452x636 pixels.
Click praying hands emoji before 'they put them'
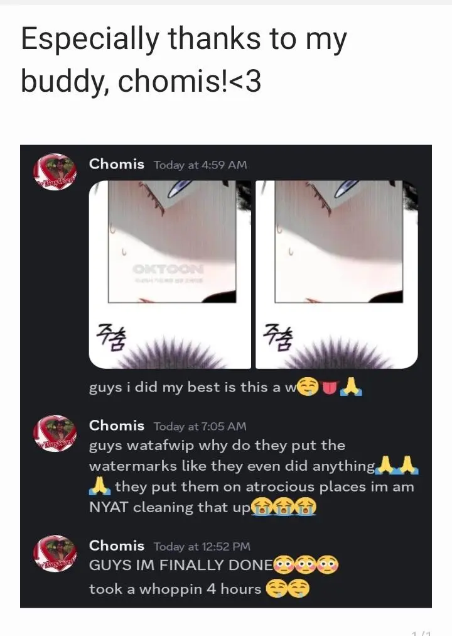(x=100, y=486)
